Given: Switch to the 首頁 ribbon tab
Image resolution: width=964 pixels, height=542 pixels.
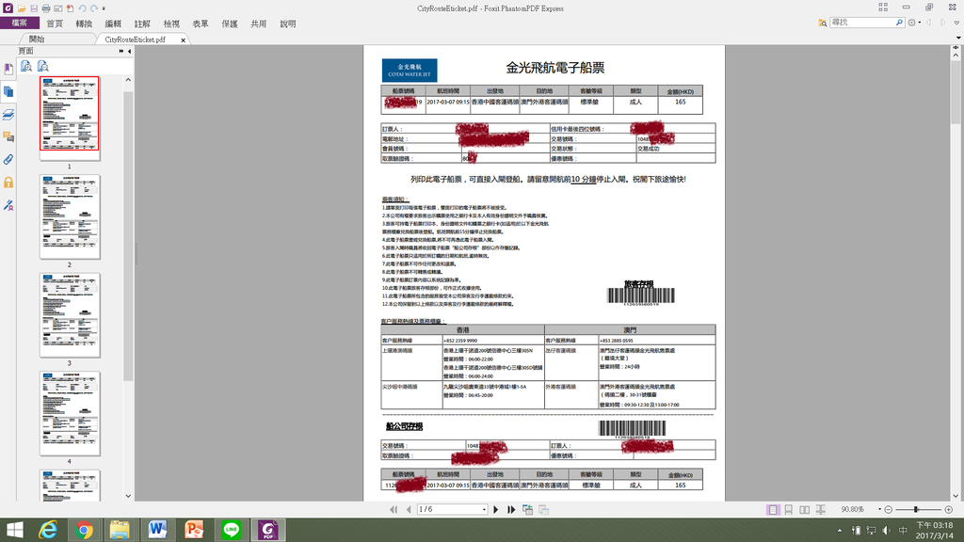Looking at the screenshot, I should coord(55,24).
